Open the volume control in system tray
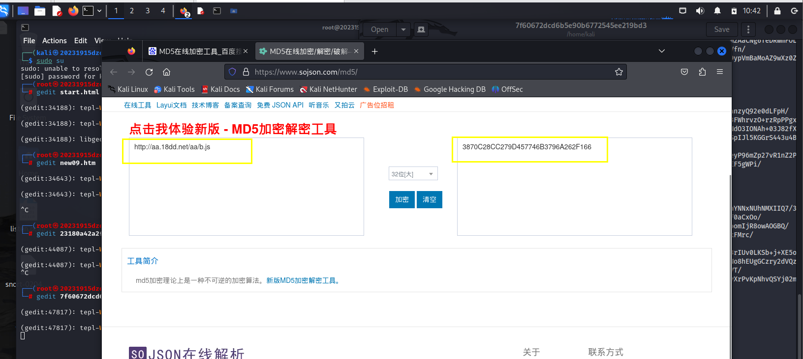Viewport: 803px width, 359px height. pyautogui.click(x=700, y=11)
